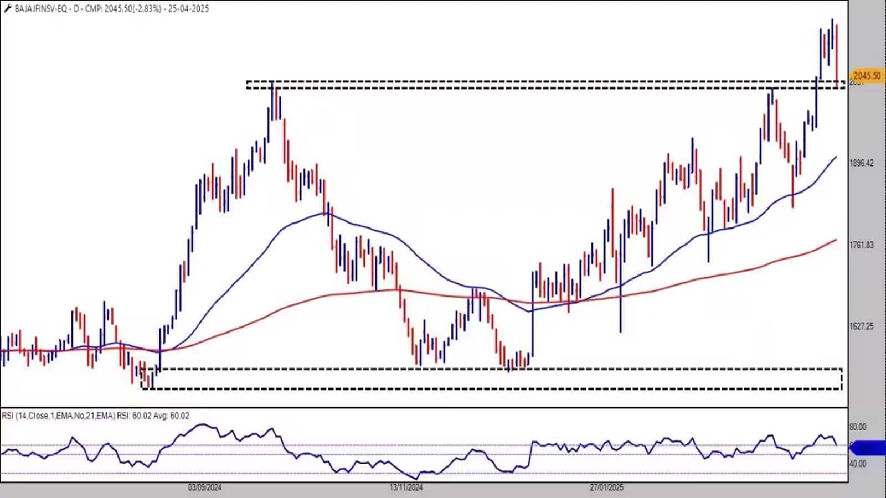This screenshot has height=498, width=886.
Task: Select the 03/09/2024 date marker
Action: click(205, 487)
